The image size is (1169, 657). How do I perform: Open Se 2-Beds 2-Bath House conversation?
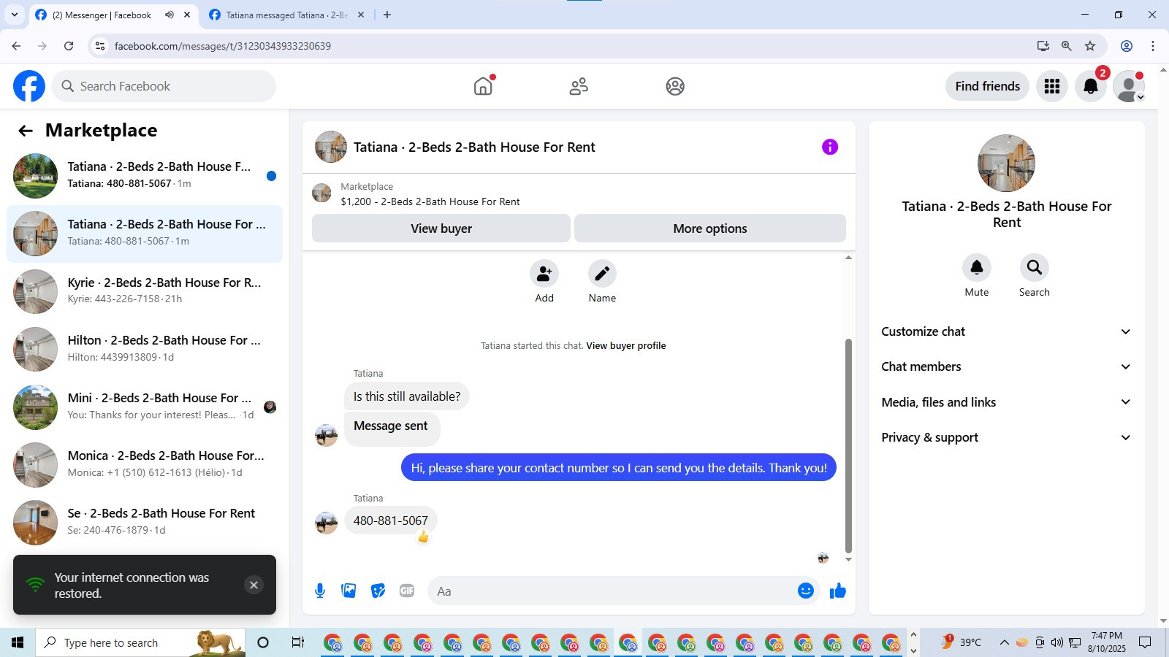(x=145, y=522)
